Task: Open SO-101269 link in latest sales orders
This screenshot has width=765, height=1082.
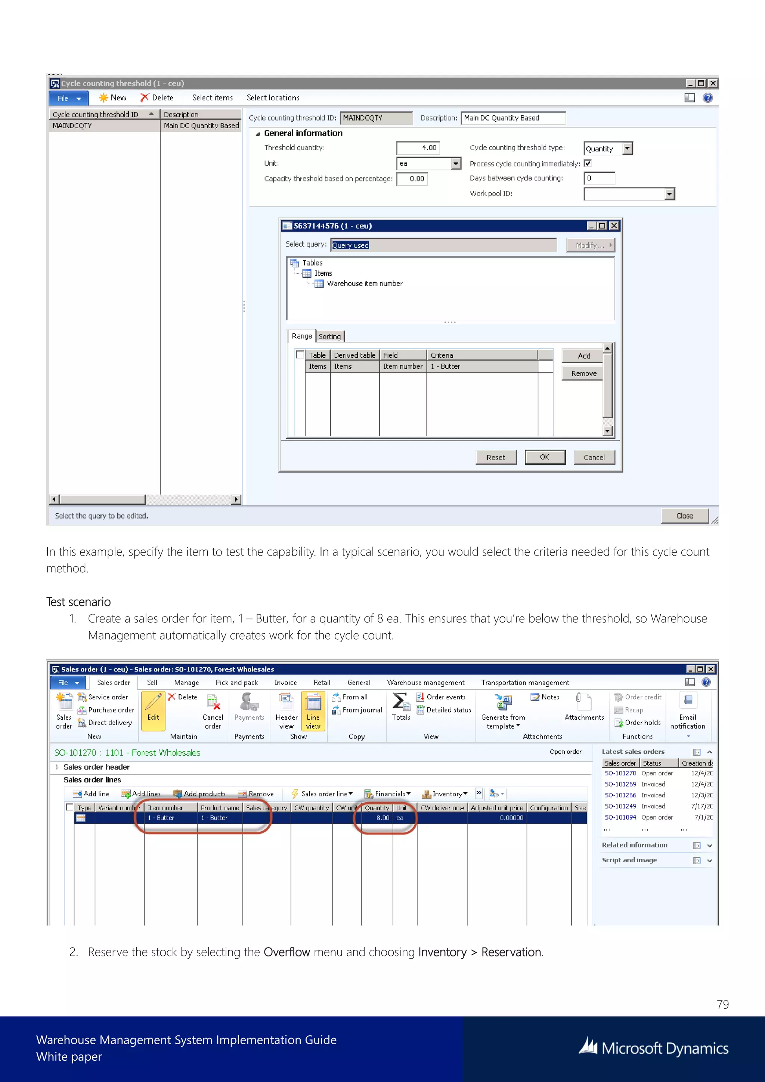Action: pyautogui.click(x=620, y=784)
